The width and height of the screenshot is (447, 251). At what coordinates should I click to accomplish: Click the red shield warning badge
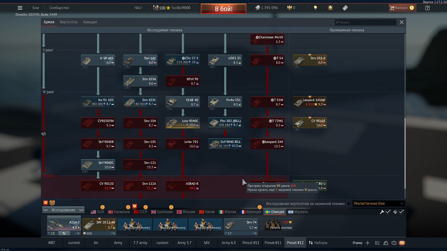point(45,203)
